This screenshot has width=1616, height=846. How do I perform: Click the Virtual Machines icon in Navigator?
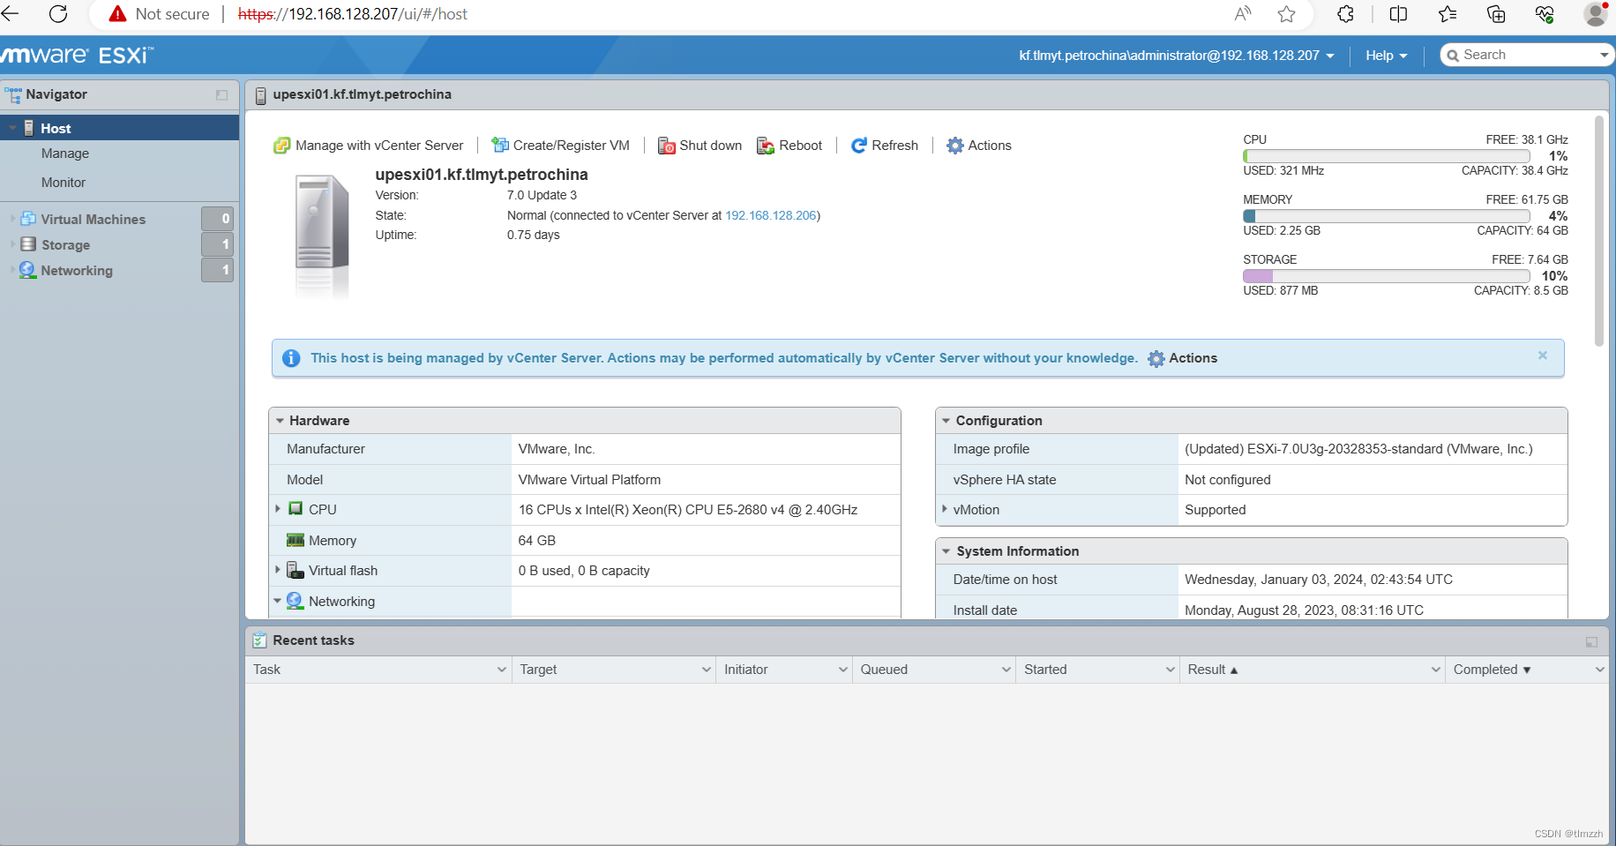(28, 219)
